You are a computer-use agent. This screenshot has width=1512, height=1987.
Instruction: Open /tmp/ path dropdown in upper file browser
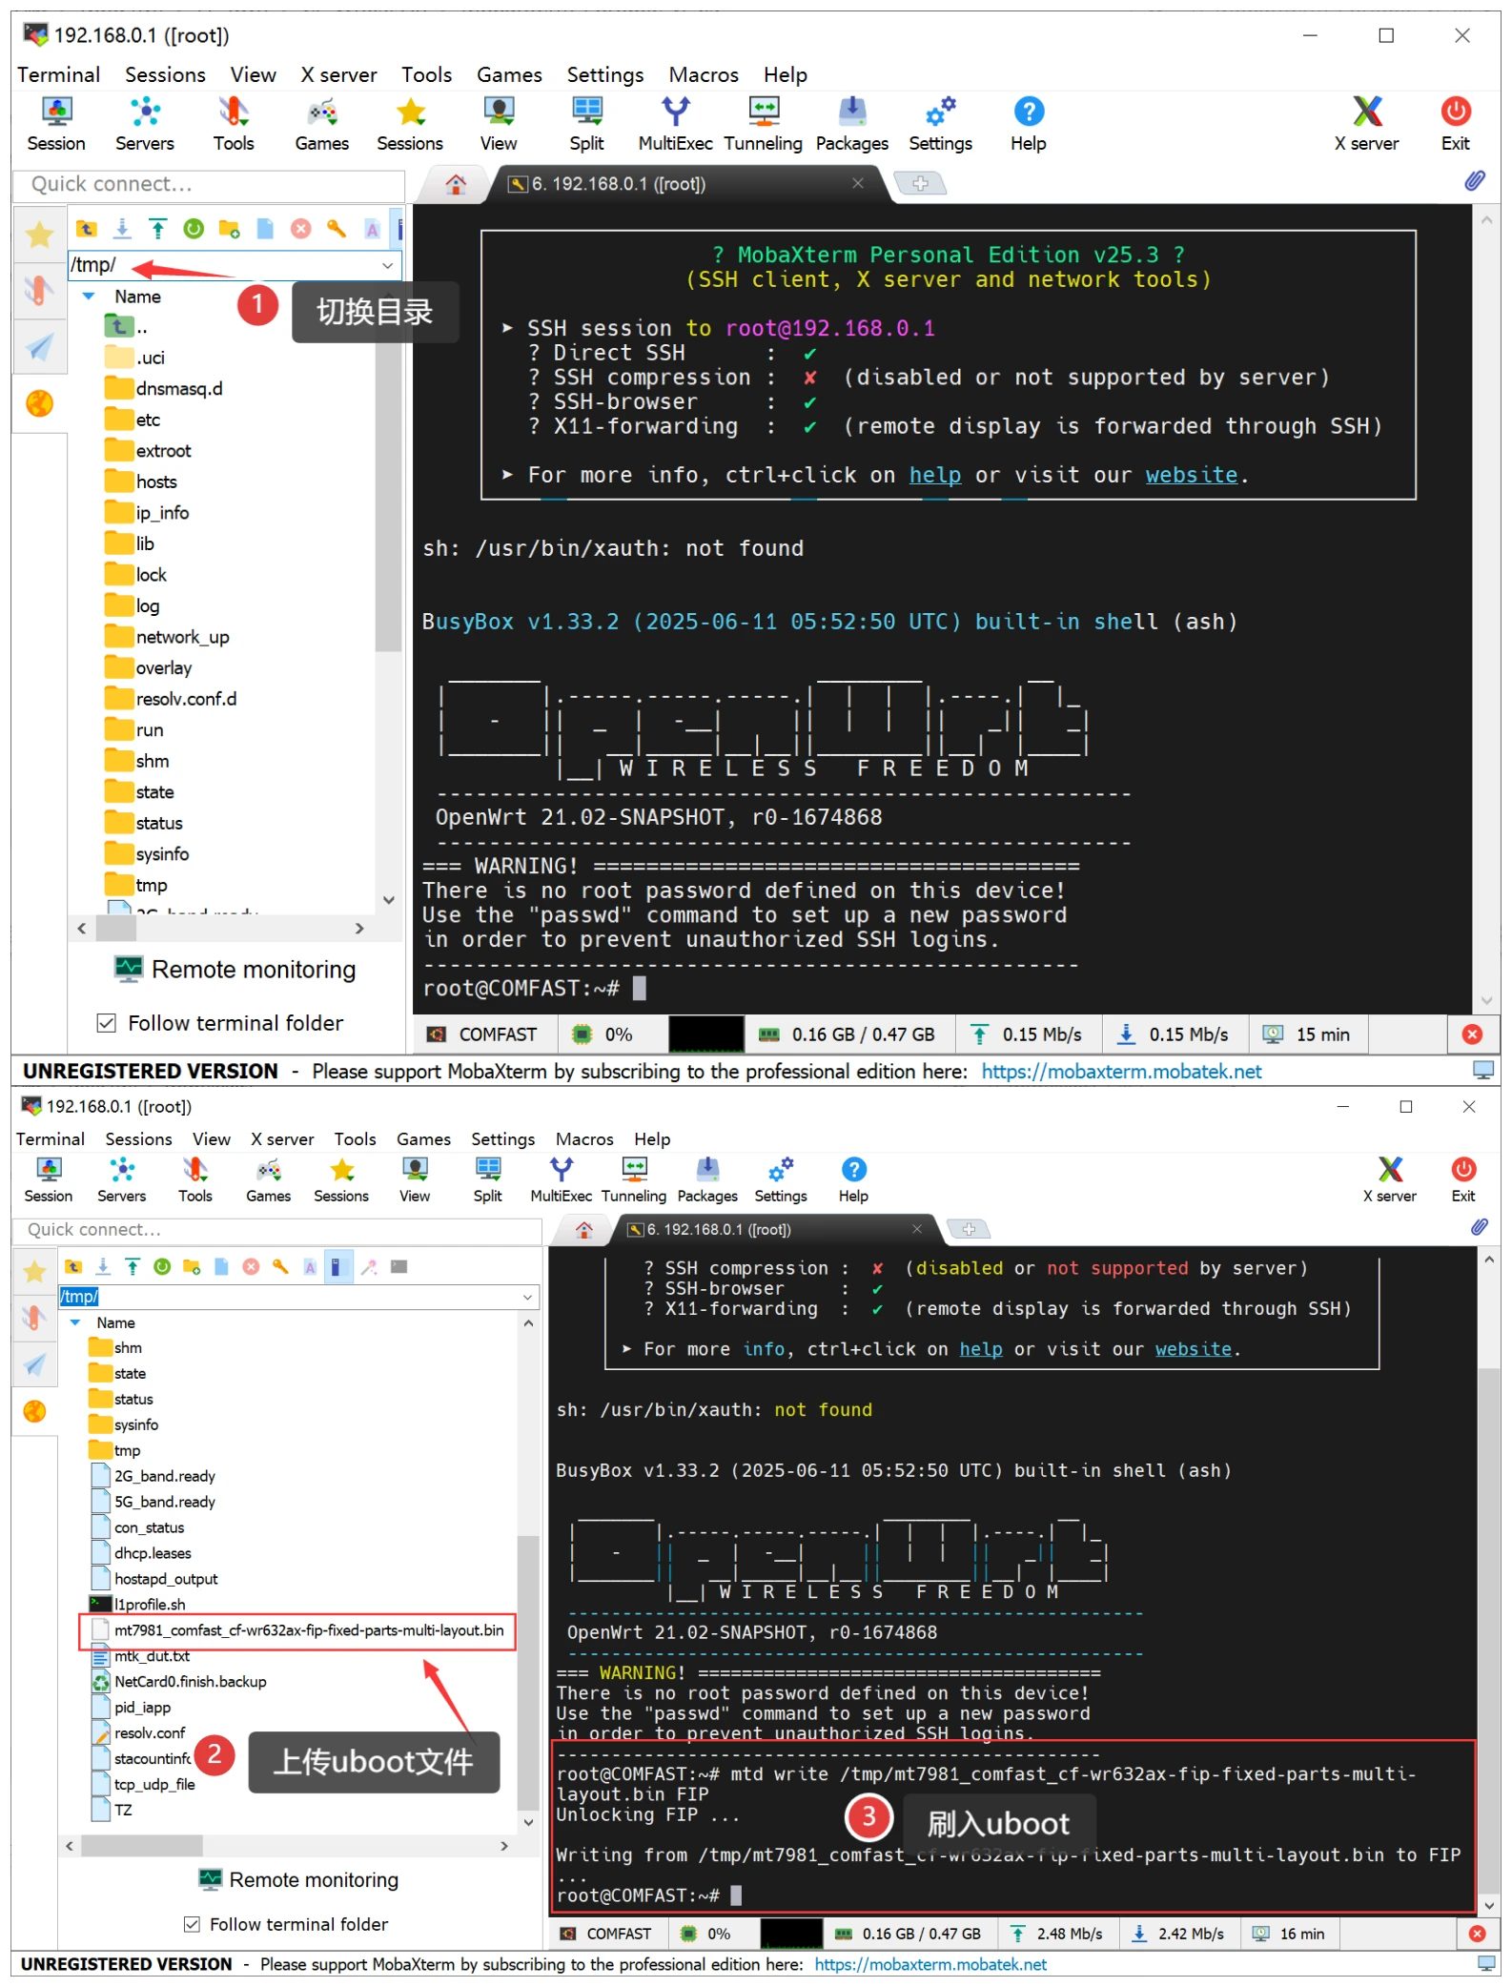click(x=387, y=265)
